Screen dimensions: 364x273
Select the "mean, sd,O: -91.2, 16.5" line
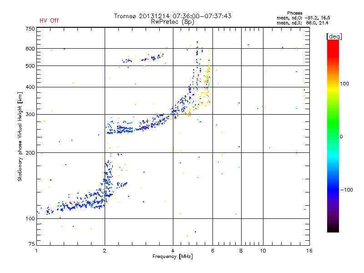[303, 18]
